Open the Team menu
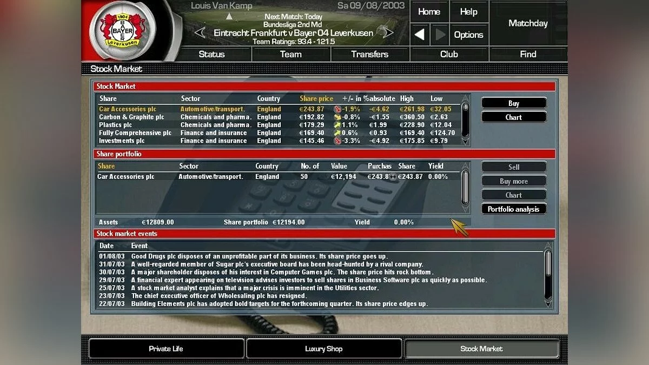The width and height of the screenshot is (649, 365). 291,54
